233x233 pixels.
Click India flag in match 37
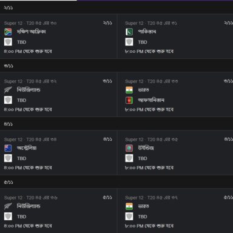(129, 206)
